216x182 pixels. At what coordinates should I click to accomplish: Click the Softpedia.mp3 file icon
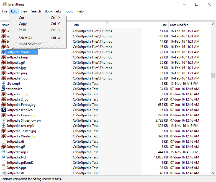pos(4,152)
